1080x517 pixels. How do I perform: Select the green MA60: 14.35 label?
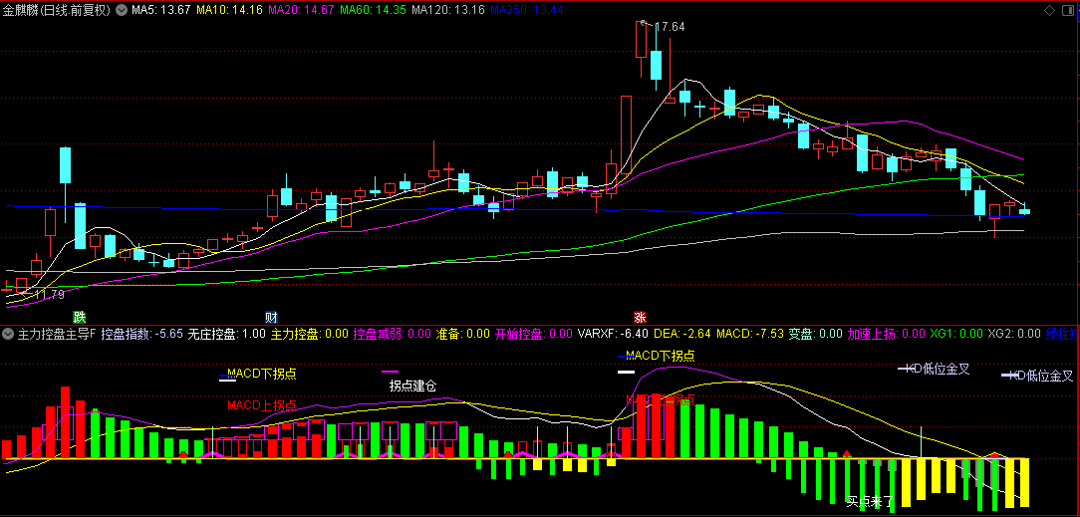tap(374, 10)
